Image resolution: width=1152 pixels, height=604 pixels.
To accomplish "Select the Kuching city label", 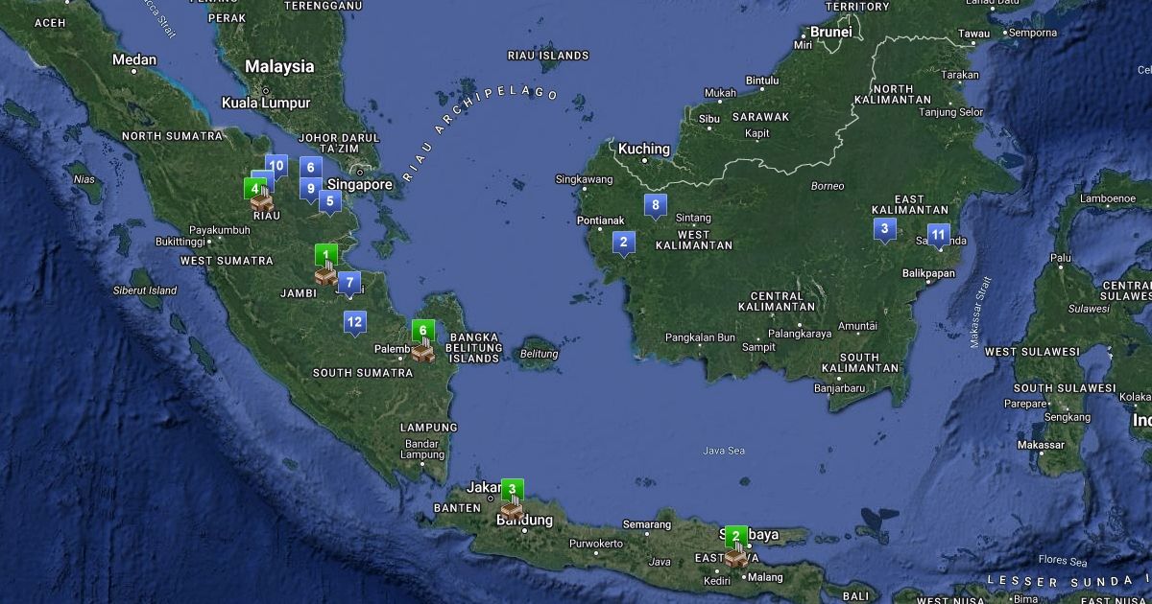I will coord(643,149).
